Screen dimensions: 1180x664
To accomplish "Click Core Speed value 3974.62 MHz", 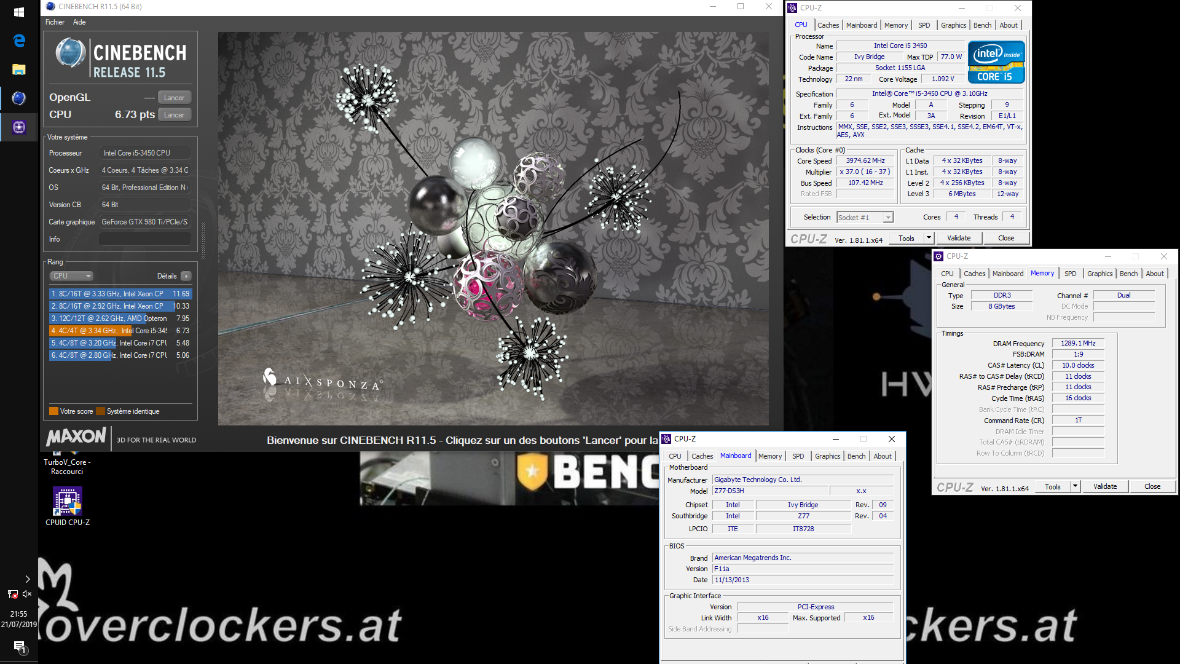I will click(x=865, y=161).
